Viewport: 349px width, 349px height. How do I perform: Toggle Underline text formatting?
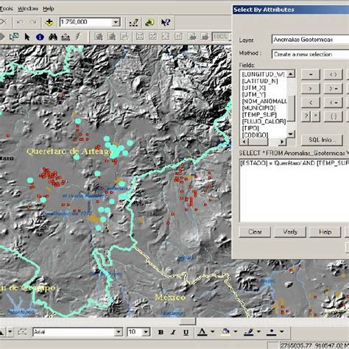pyautogui.click(x=186, y=332)
